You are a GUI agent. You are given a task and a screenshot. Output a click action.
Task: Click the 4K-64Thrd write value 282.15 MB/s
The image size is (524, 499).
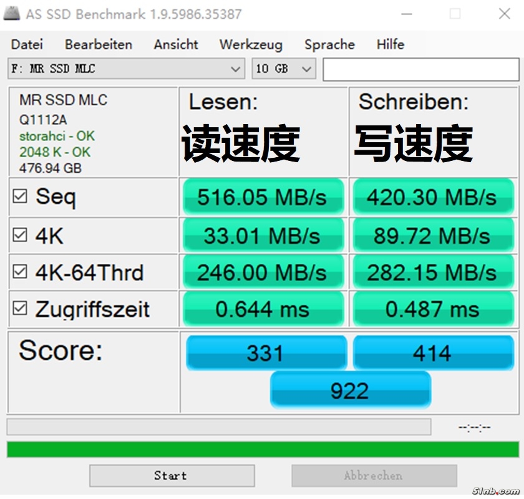coord(433,272)
